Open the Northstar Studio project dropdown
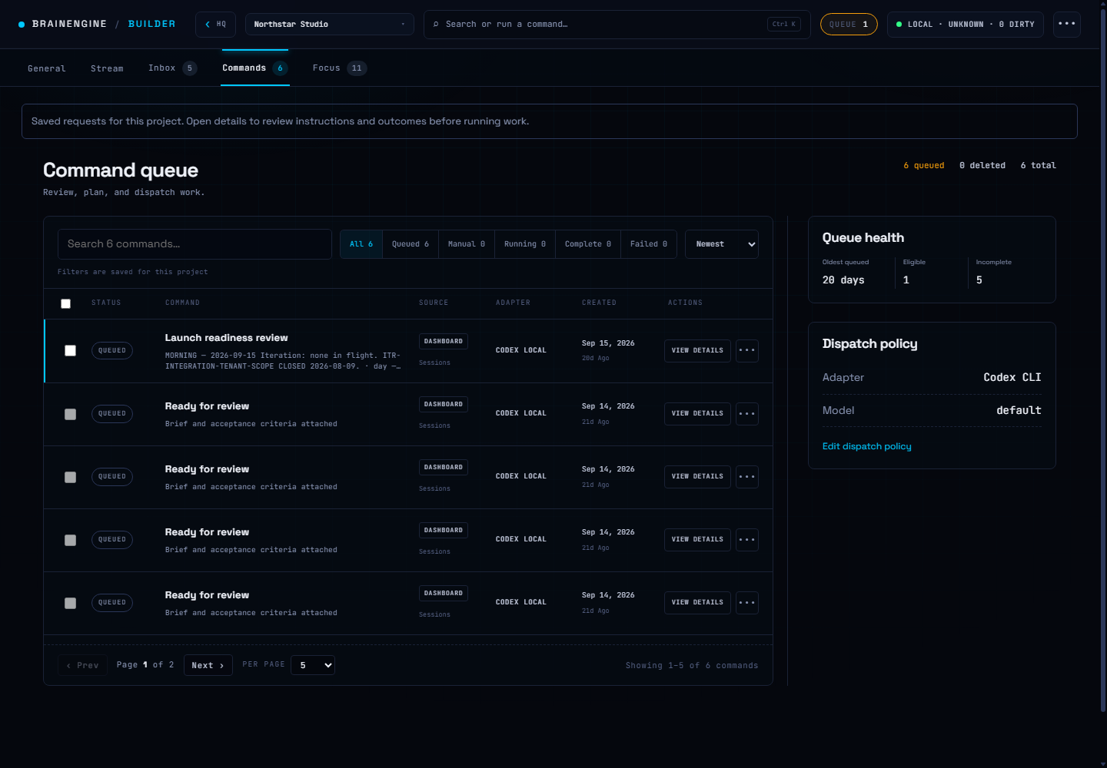The width and height of the screenshot is (1107, 768). coord(329,25)
